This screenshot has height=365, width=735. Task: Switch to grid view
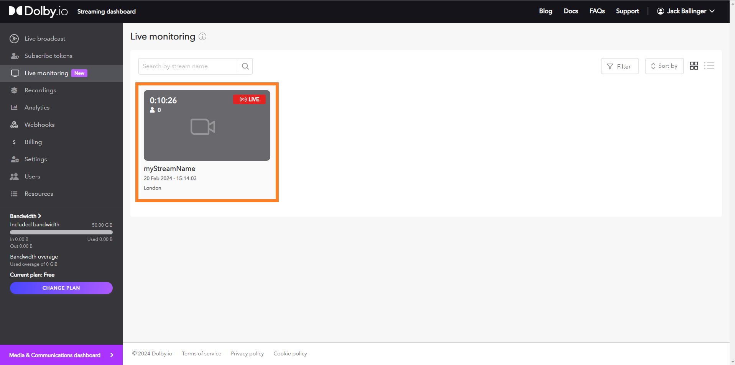(x=694, y=66)
